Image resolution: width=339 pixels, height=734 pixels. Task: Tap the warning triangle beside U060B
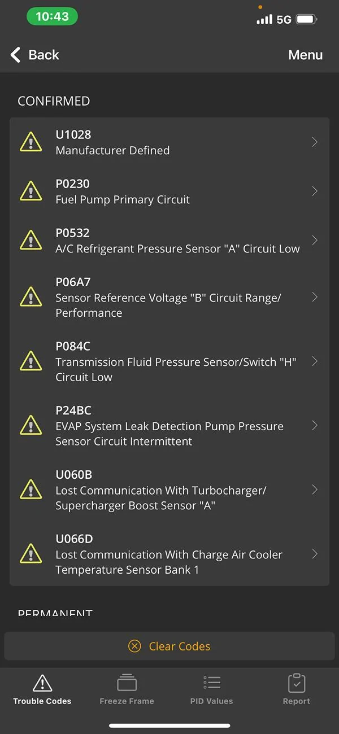(31, 490)
